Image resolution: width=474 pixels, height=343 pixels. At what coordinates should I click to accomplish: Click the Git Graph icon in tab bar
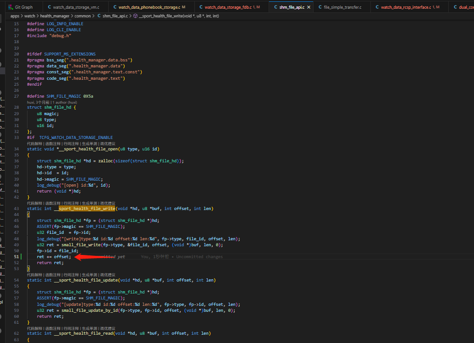click(x=11, y=7)
